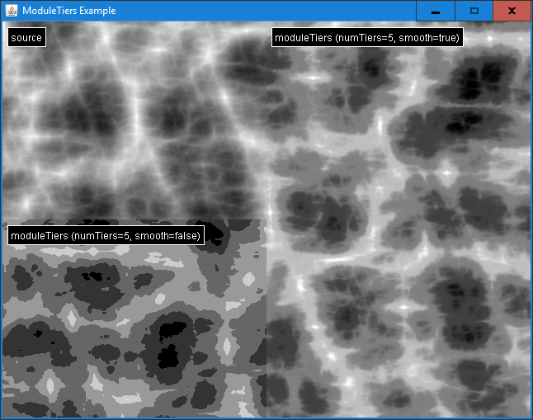
Task: Click the "ModuleTiers Example" window title text
Action: [x=69, y=11]
